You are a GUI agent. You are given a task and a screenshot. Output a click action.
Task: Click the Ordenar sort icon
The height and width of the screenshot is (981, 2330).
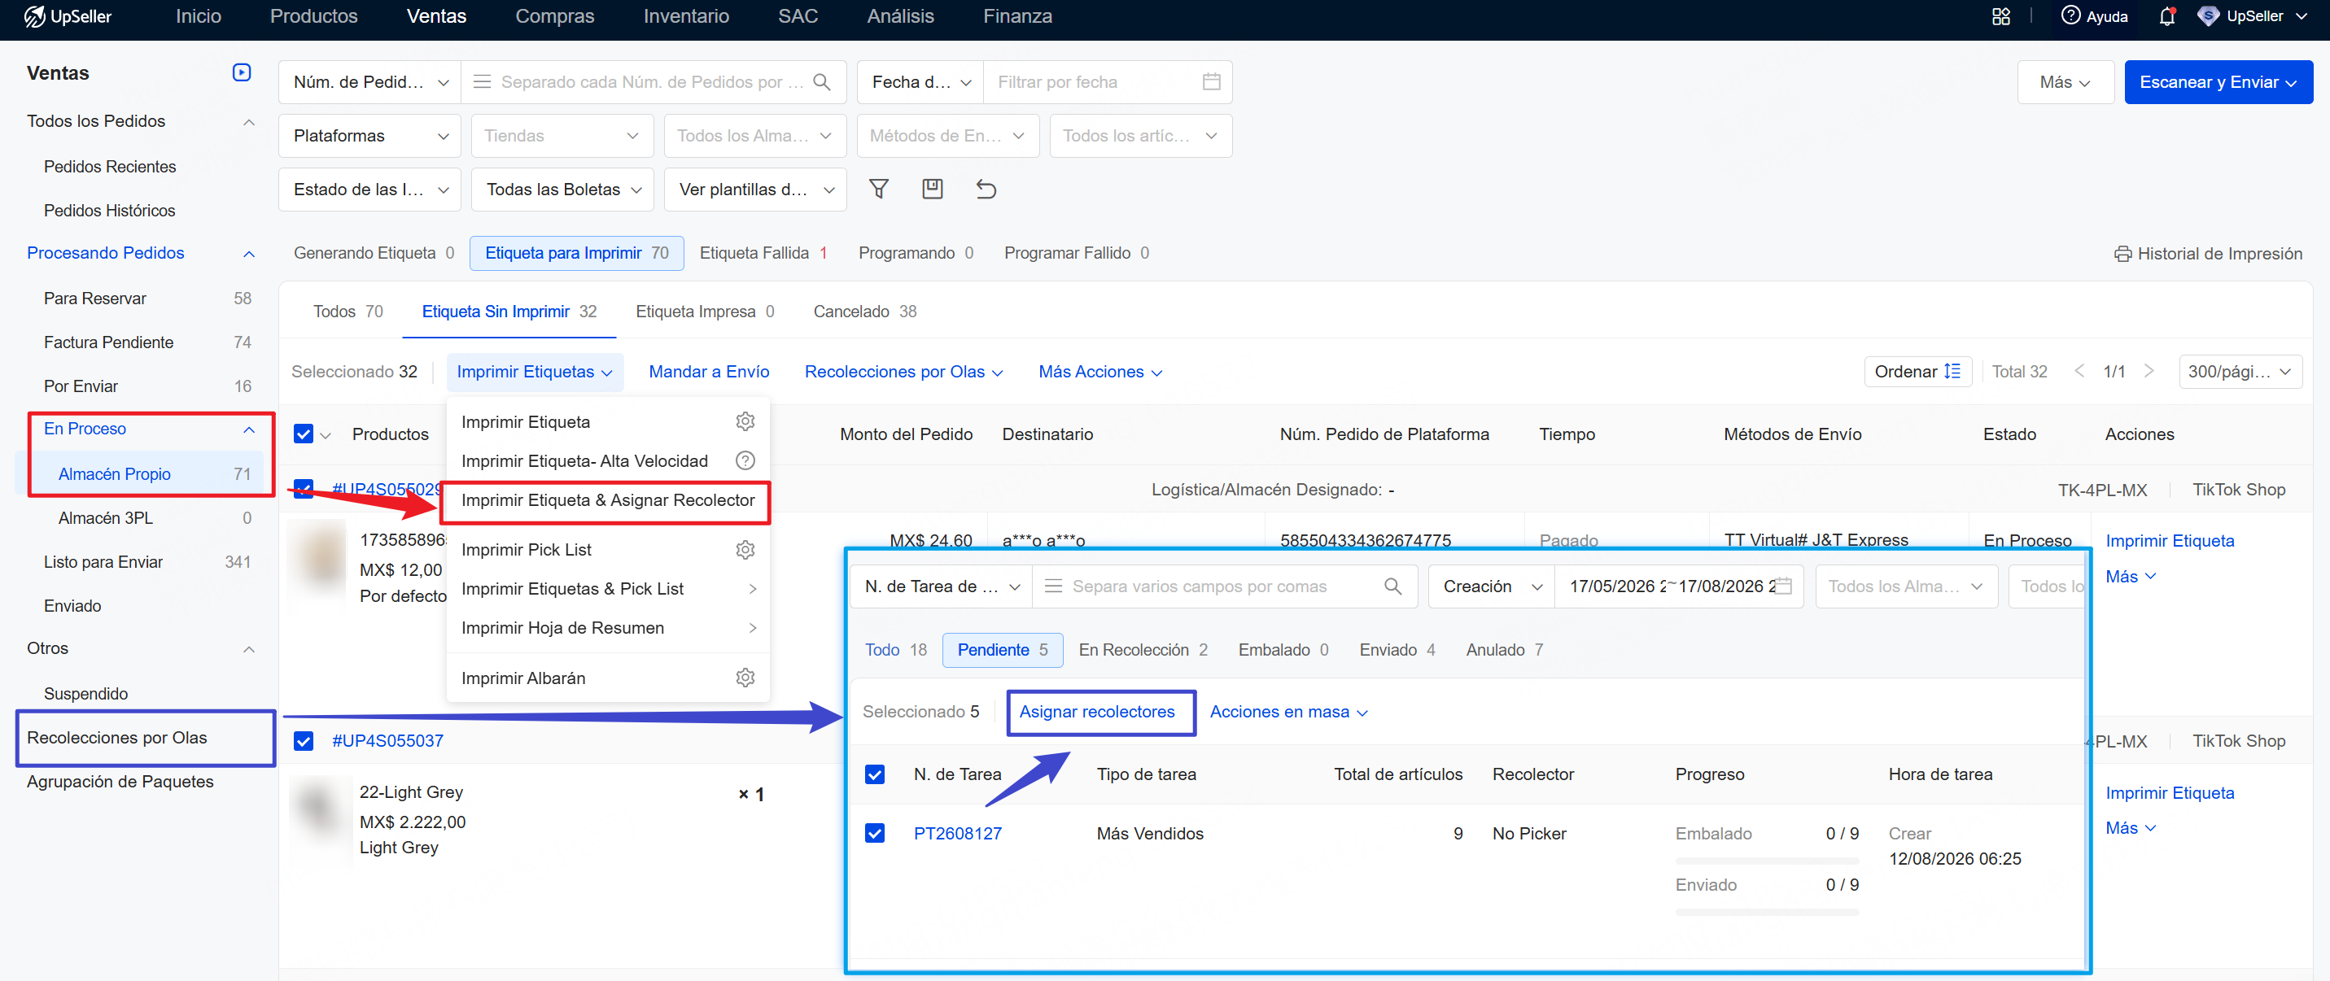pyautogui.click(x=1952, y=372)
